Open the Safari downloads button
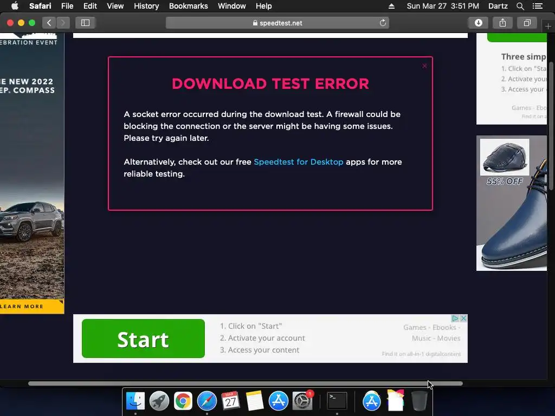 478,23
